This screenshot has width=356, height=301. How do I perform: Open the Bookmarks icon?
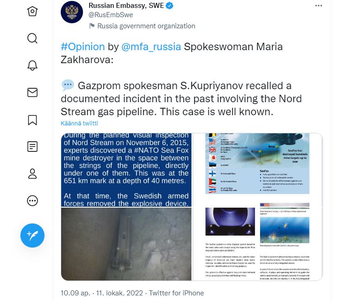point(32,120)
